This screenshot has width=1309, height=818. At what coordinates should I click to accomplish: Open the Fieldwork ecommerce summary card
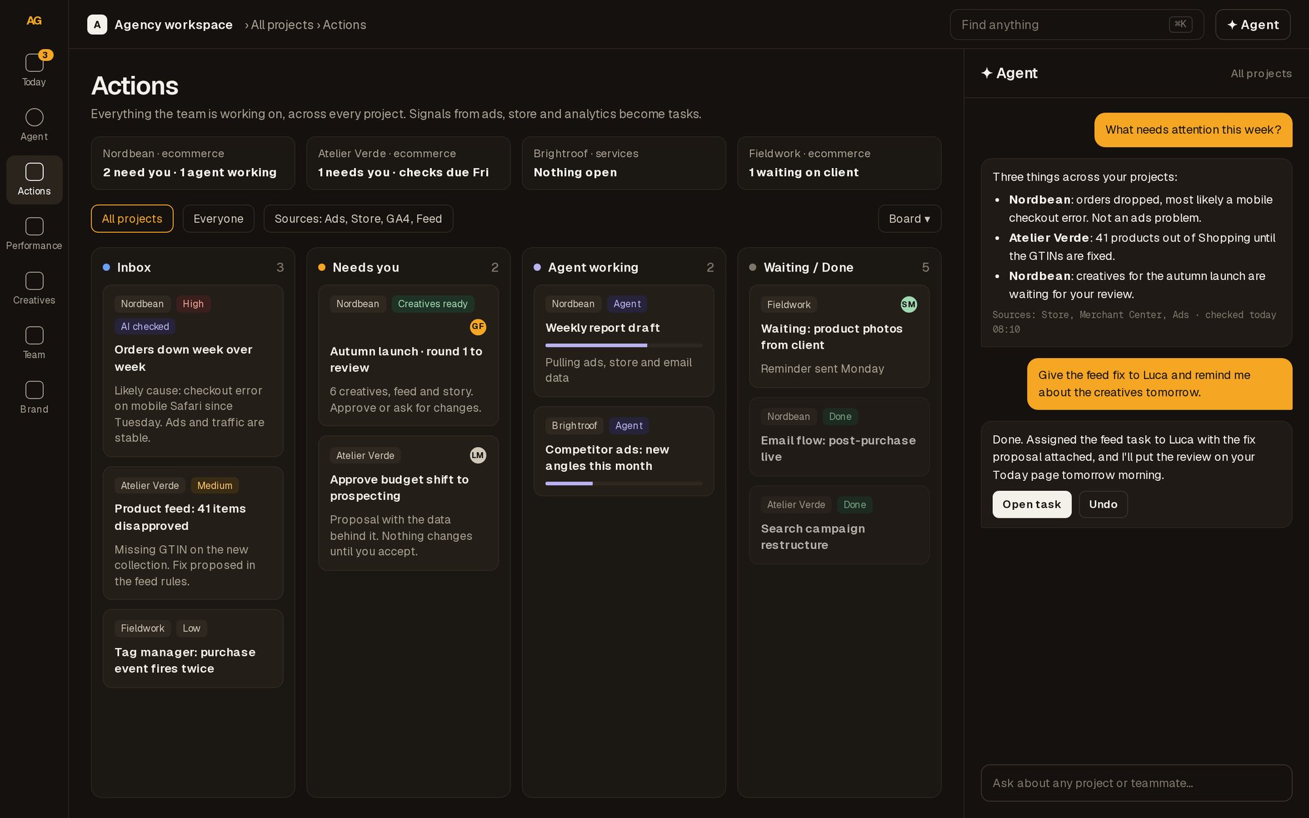(x=839, y=164)
